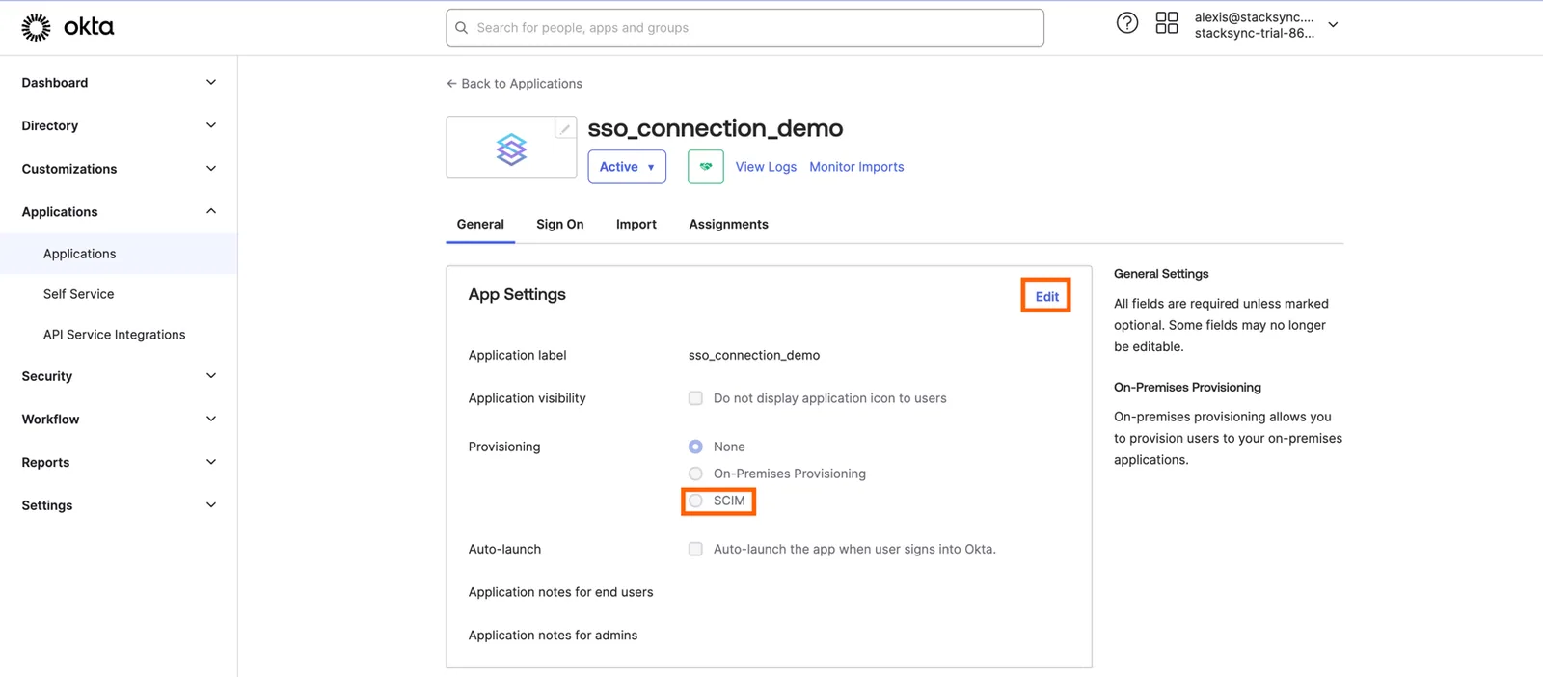The height and width of the screenshot is (677, 1543).
Task: Expand the Security menu chevron
Action: pos(211,376)
